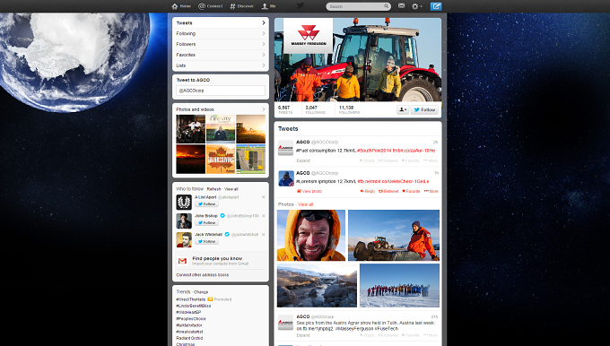This screenshot has width=610, height=346.
Task: Click Massey Ferguson profile logo
Action: click(x=308, y=35)
